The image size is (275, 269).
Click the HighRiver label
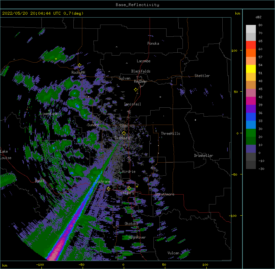pyautogui.click(x=137, y=237)
